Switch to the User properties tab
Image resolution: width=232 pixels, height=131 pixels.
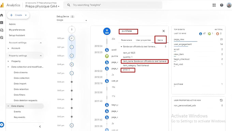143,40
